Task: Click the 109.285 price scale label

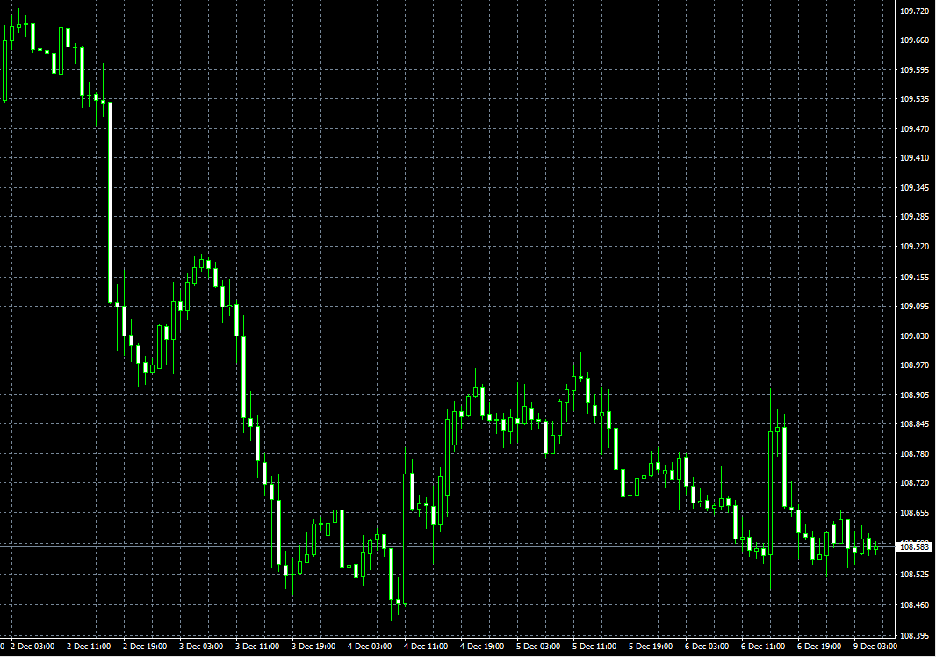Action: pyautogui.click(x=915, y=216)
